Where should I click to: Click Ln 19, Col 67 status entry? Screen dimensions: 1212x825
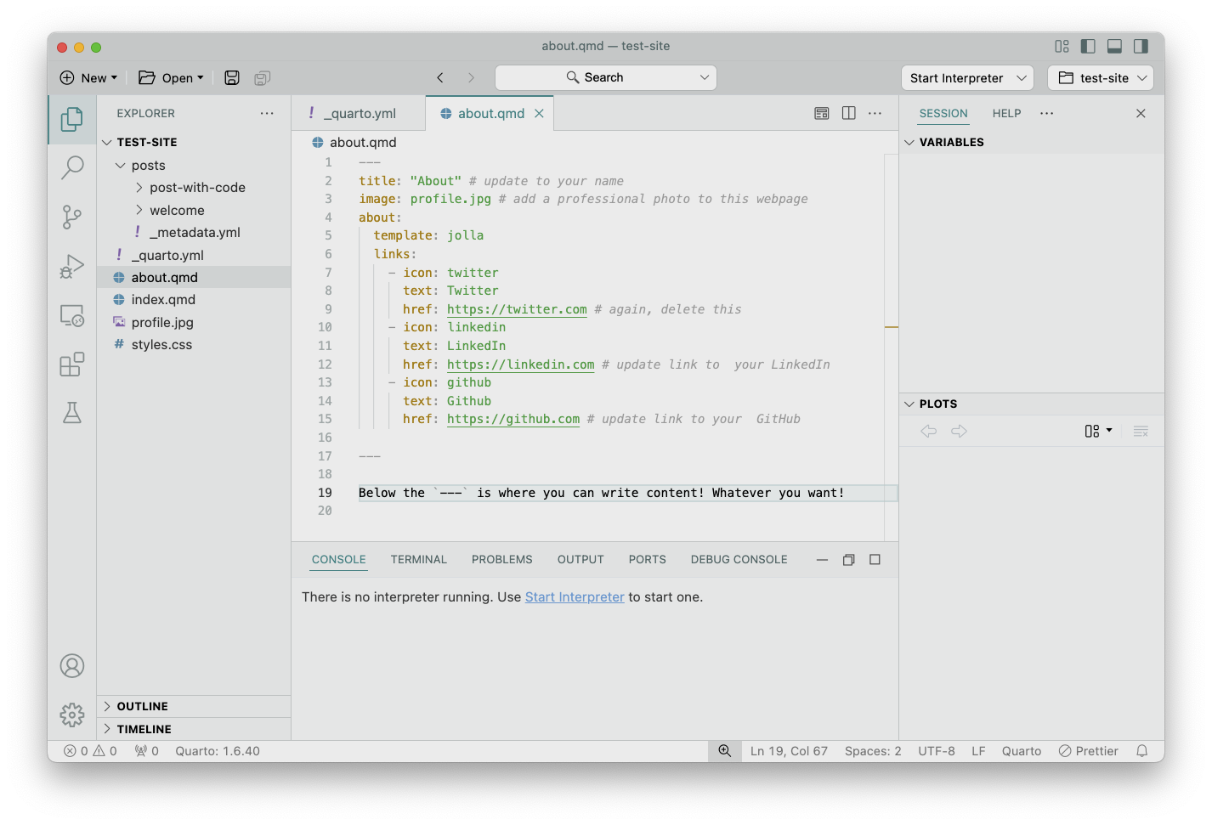coord(789,751)
